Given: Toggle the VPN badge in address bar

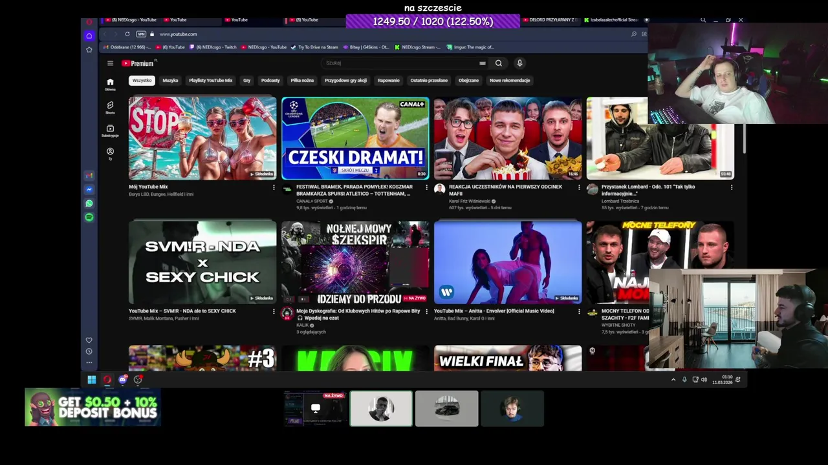Looking at the screenshot, I should pos(140,34).
